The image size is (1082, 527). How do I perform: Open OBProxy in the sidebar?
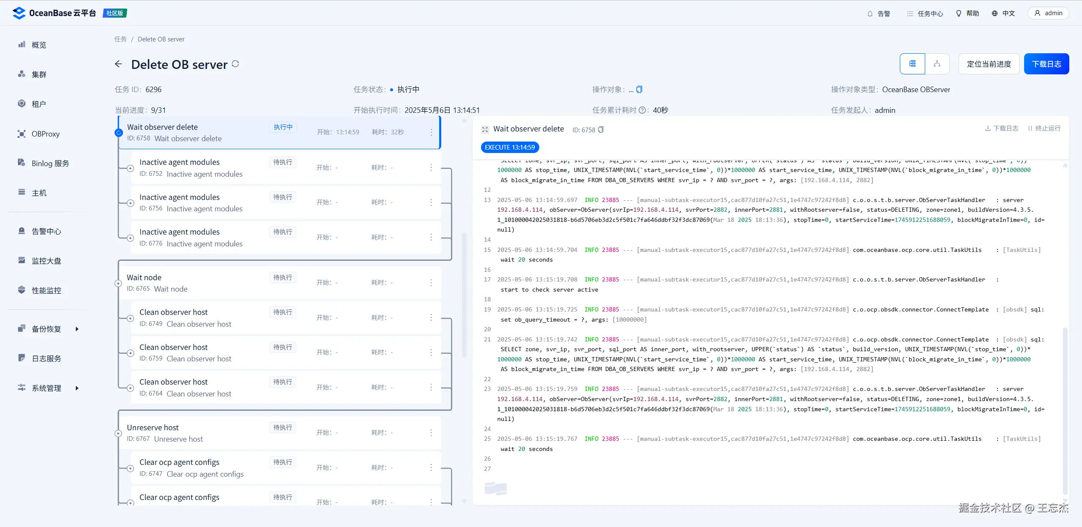[x=45, y=134]
